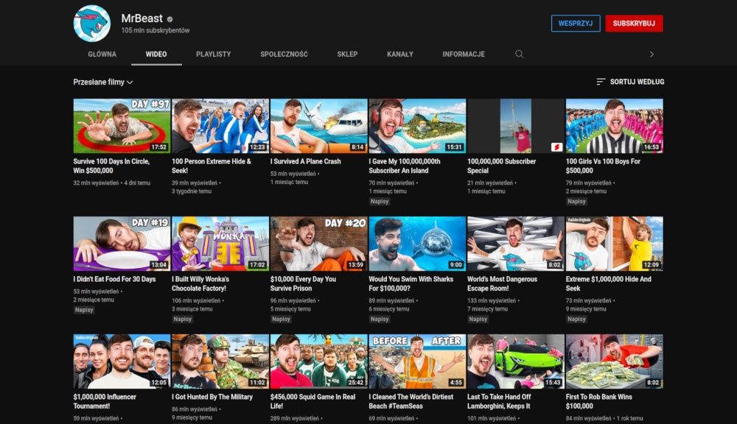Expand the Przesłane filmy dropdown
737x424 pixels.
(103, 82)
